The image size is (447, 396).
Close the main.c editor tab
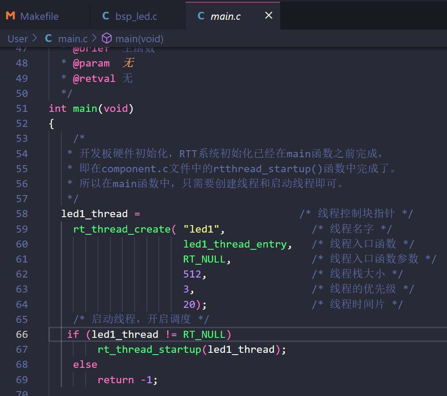click(x=268, y=16)
